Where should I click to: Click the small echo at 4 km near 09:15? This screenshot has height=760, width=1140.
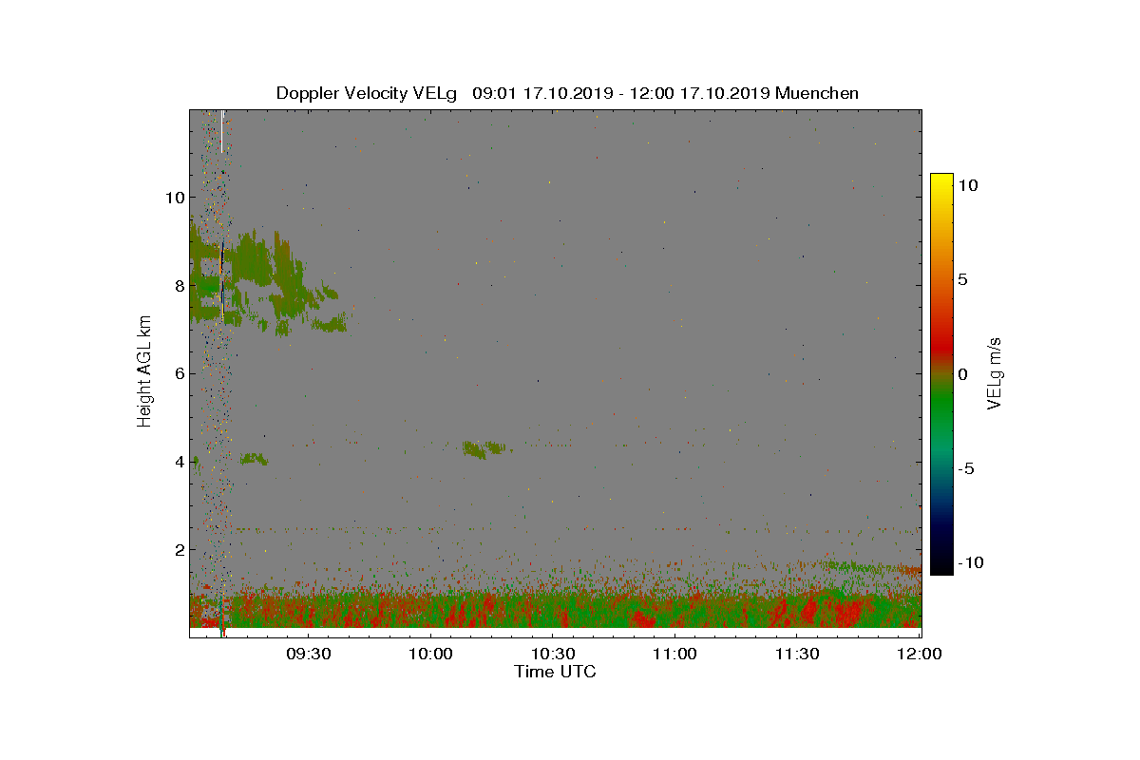click(254, 459)
